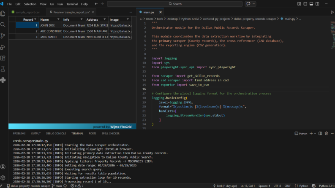Open the Terminal menu
This screenshot has width=335, height=188.
pyautogui.click(x=72, y=4)
